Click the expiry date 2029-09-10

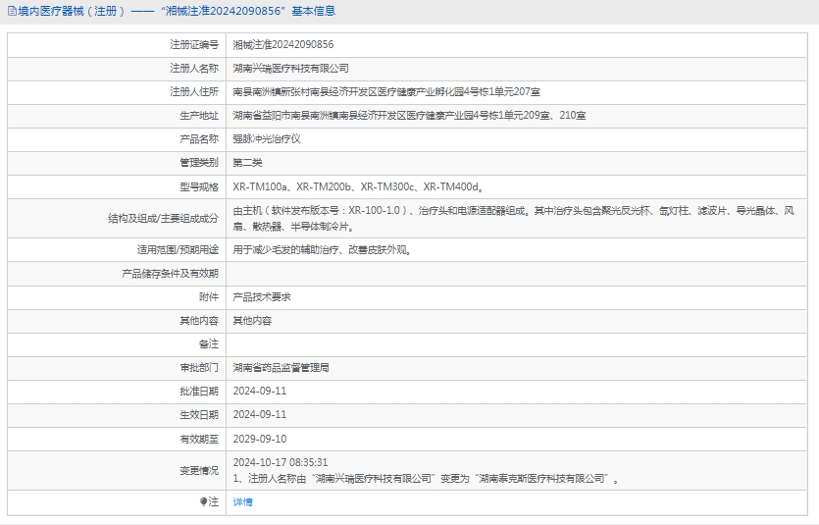pos(259,439)
